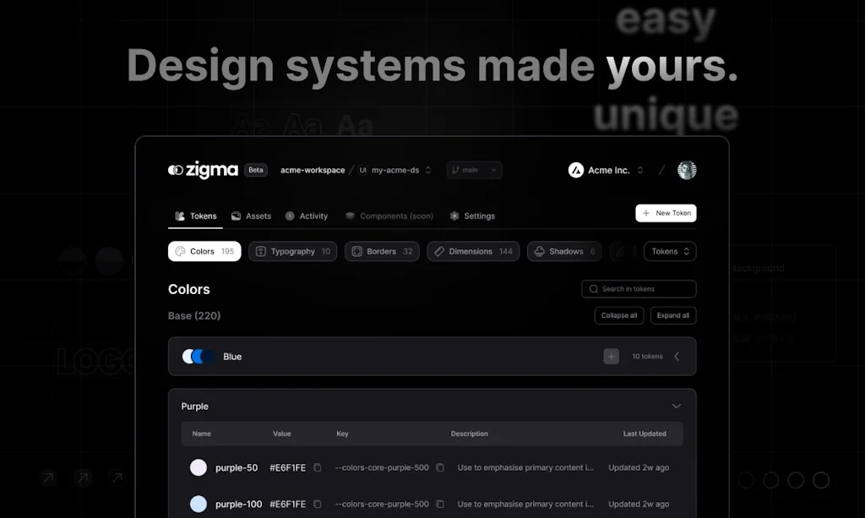Select the purple-100 color swatch

click(x=197, y=504)
